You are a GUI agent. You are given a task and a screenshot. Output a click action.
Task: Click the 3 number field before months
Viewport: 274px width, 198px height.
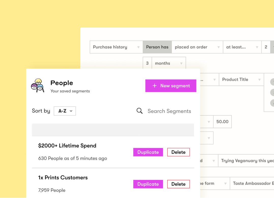(x=147, y=63)
